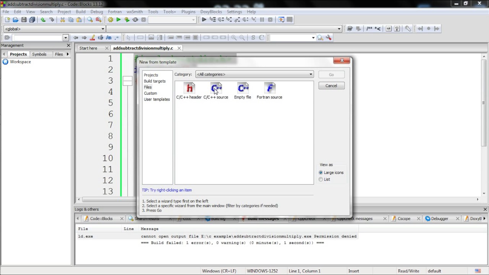The image size is (489, 275).
Task: Click the red highlighter pen icon
Action: [x=92, y=37]
